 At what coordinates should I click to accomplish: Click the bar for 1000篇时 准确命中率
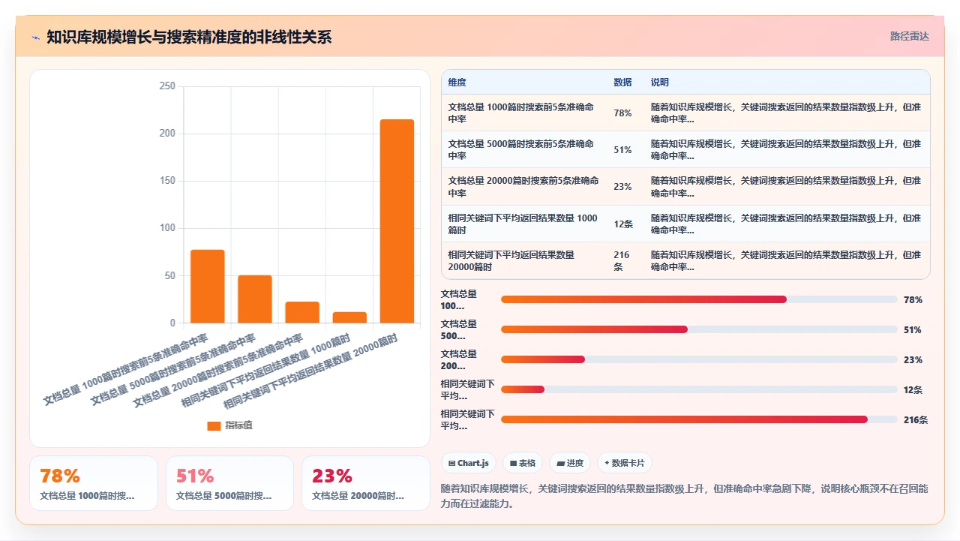pyautogui.click(x=207, y=287)
